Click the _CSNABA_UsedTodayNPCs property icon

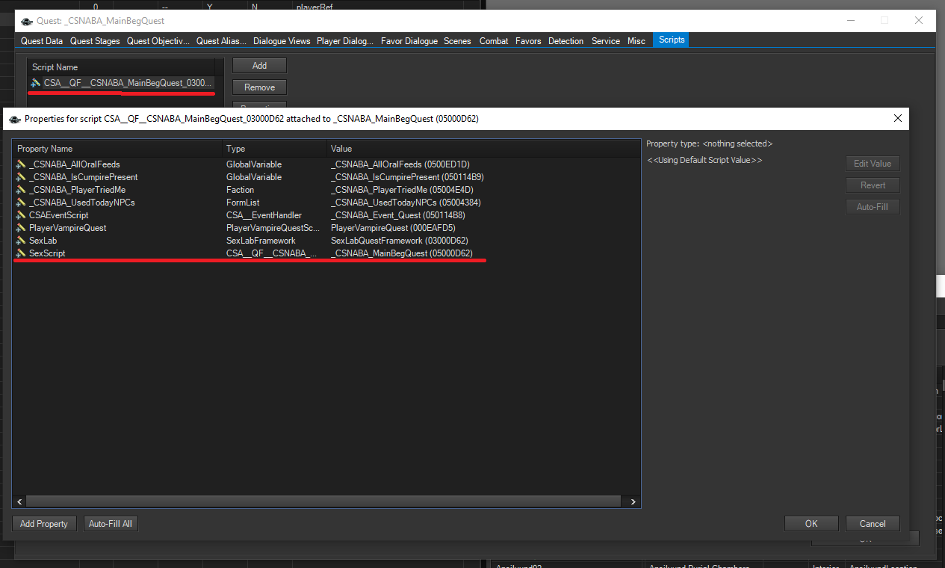coord(21,203)
